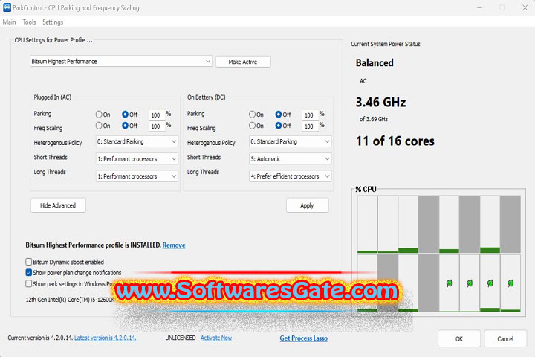Open the Latest version is 4.2.0.14 link
This screenshot has width=535, height=357.
(105, 338)
